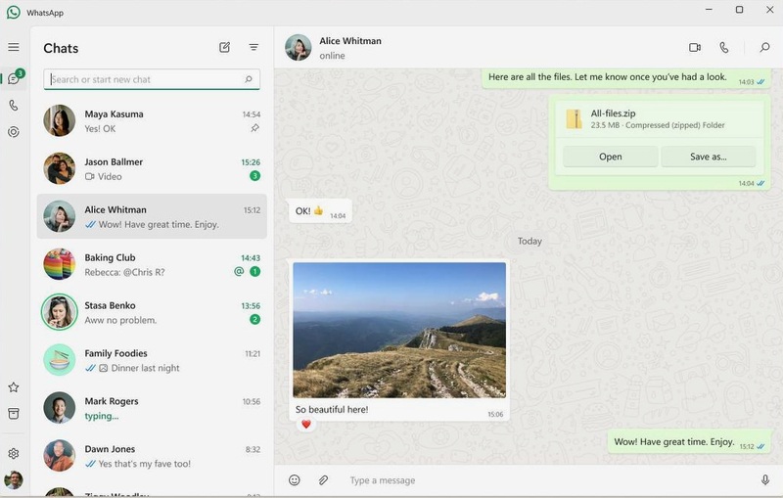This screenshot has height=498, width=783.
Task: Click the new chat compose icon
Action: (225, 48)
